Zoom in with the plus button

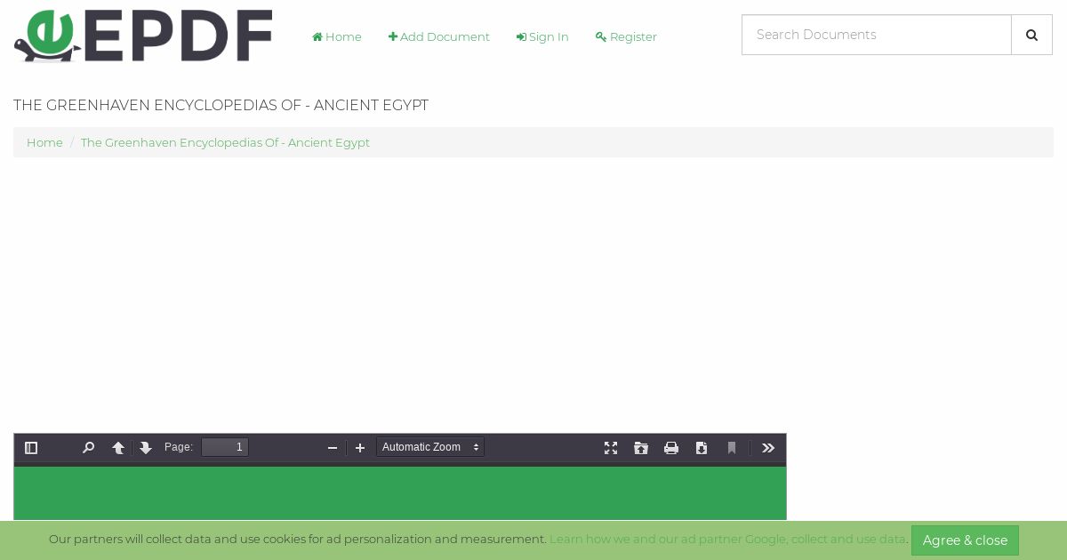click(360, 448)
